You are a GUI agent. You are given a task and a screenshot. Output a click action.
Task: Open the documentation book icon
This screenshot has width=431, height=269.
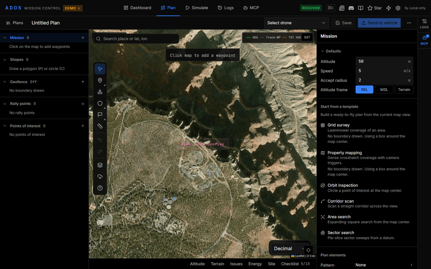[x=361, y=8]
